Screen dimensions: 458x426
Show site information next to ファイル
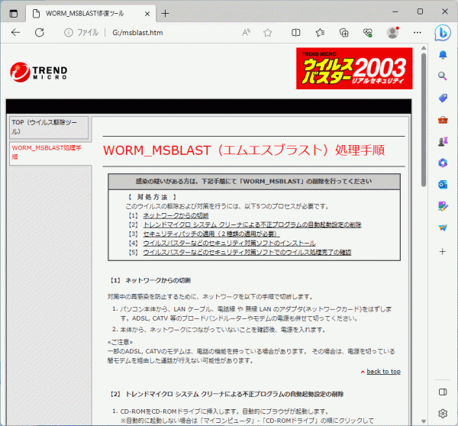(x=69, y=32)
